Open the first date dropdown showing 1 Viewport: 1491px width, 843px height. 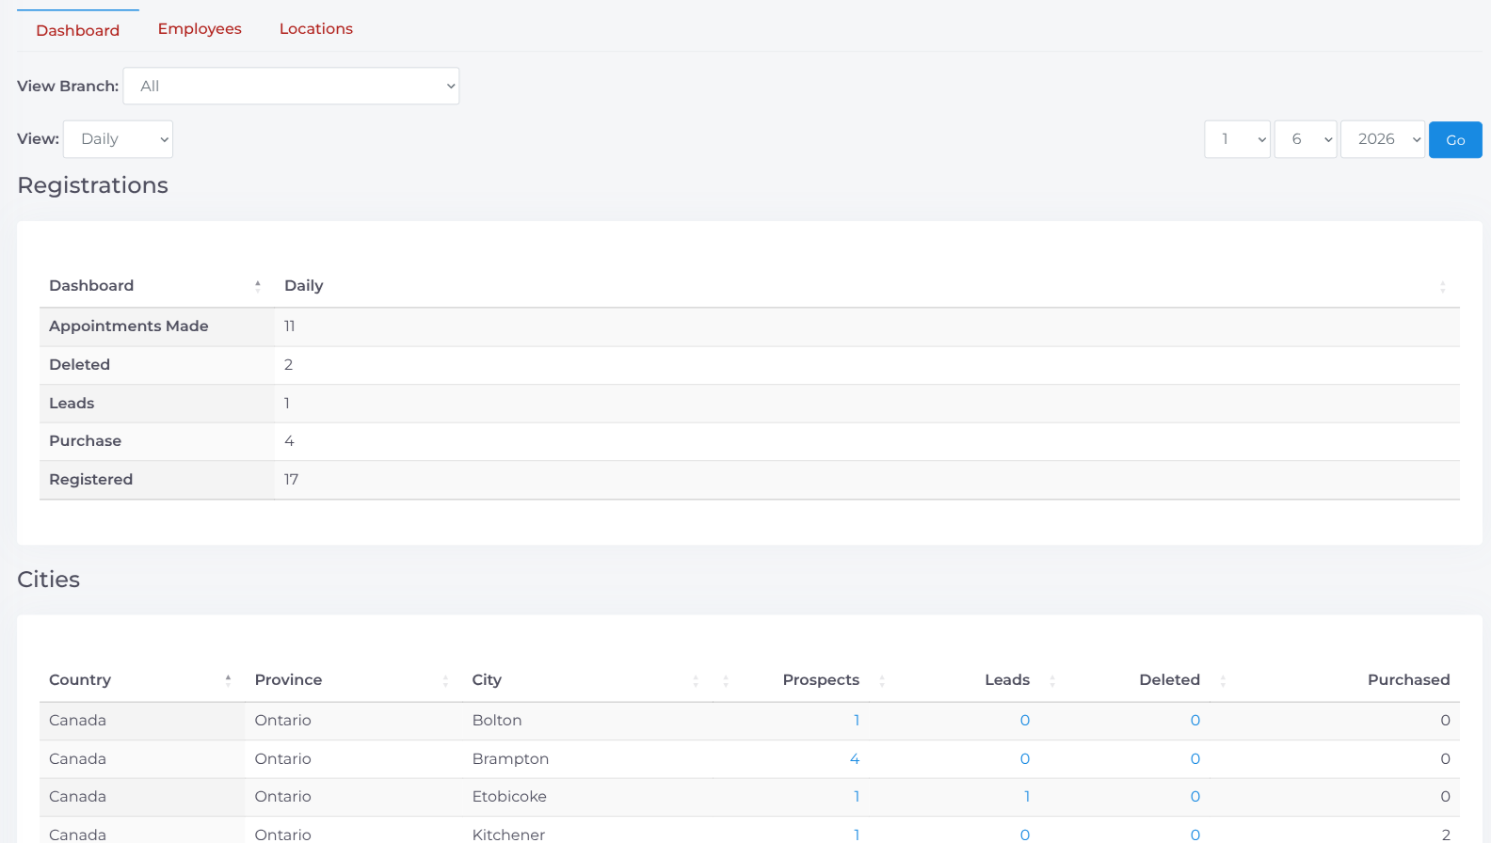coord(1238,139)
